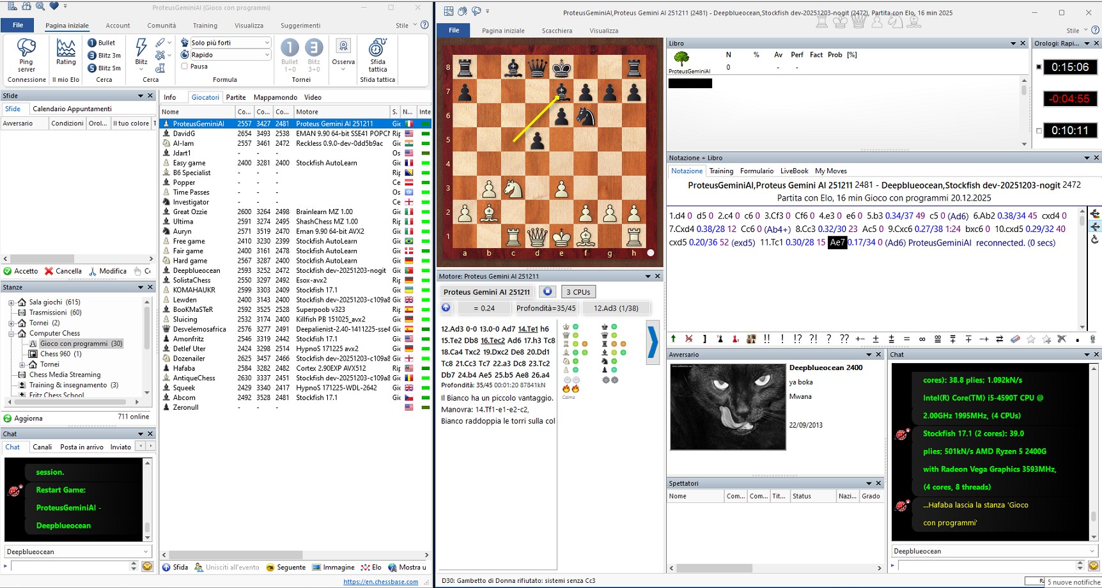This screenshot has width=1102, height=588.
Task: Click the Bullet 1+0 tournament icon
Action: tap(290, 50)
